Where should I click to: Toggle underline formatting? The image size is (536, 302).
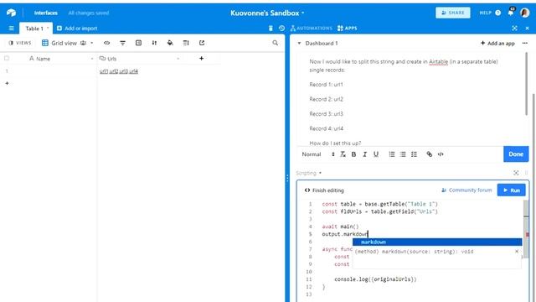[x=376, y=154]
